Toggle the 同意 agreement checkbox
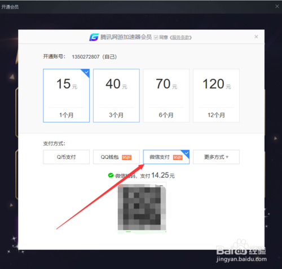The image size is (282, 269). click(156, 37)
